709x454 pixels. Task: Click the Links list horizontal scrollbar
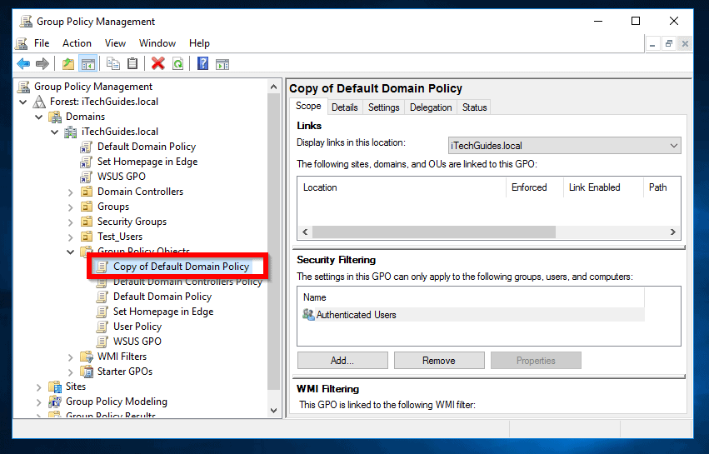point(433,232)
